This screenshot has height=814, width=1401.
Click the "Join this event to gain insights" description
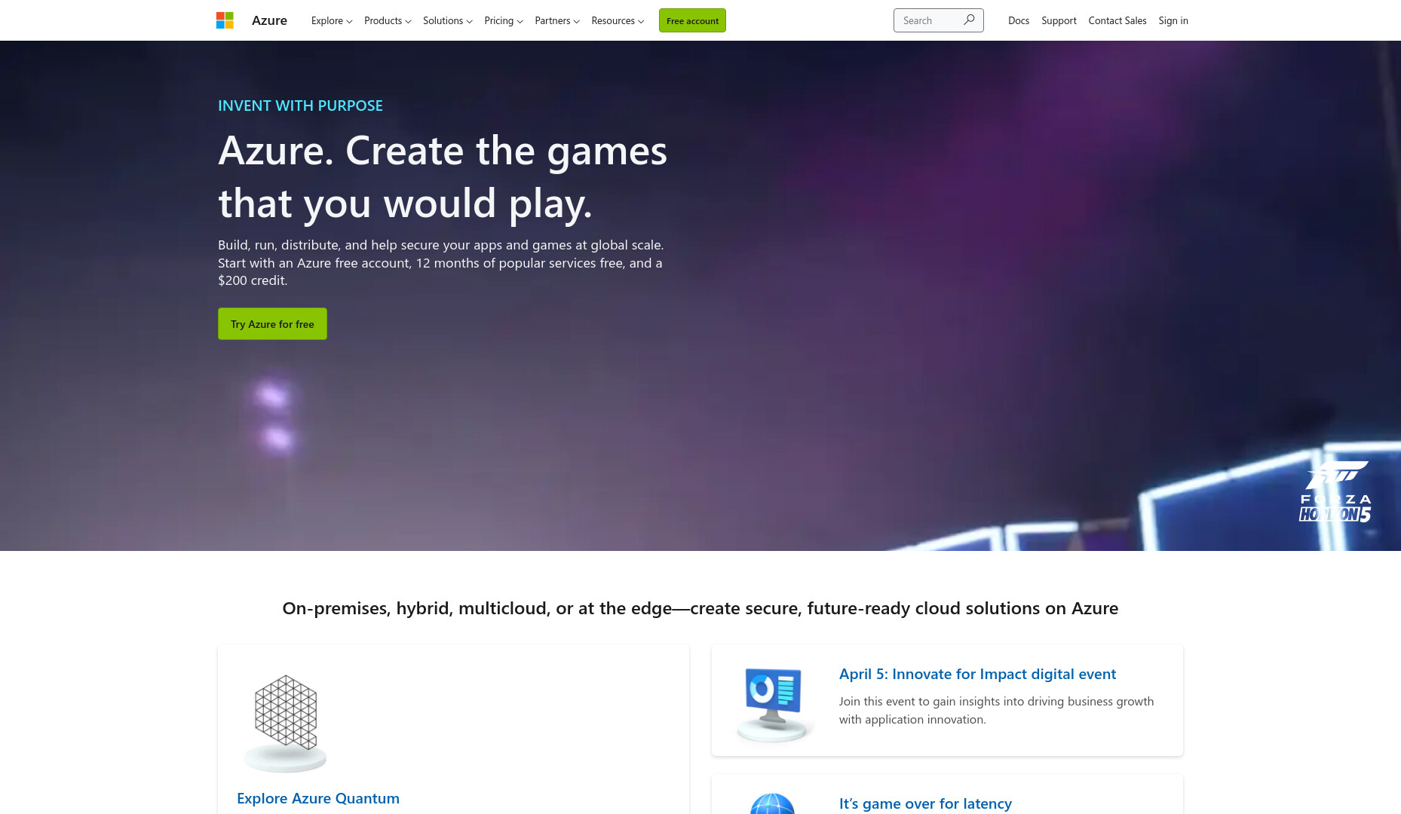[996, 710]
